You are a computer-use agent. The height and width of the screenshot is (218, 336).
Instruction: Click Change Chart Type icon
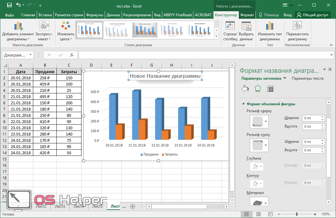pos(270,27)
